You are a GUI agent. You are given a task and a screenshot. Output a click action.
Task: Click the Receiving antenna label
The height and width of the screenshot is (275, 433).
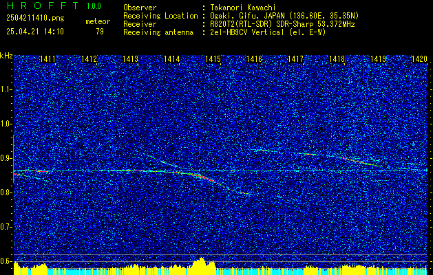(158, 32)
